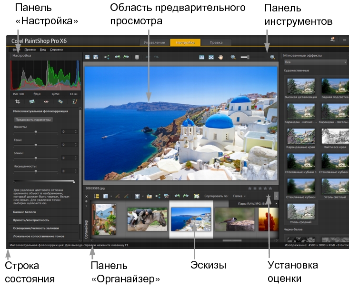Click the Share icon in top toolbar

[x=107, y=57]
